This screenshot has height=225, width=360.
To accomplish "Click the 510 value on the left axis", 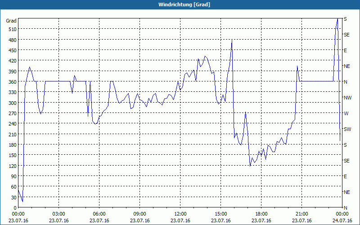I will [x=13, y=29].
